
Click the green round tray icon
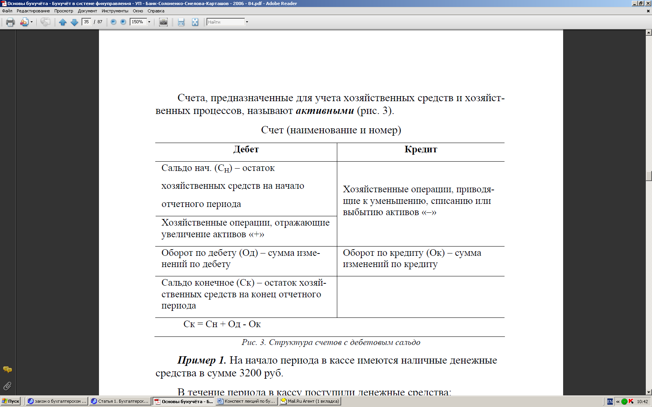pyautogui.click(x=624, y=402)
